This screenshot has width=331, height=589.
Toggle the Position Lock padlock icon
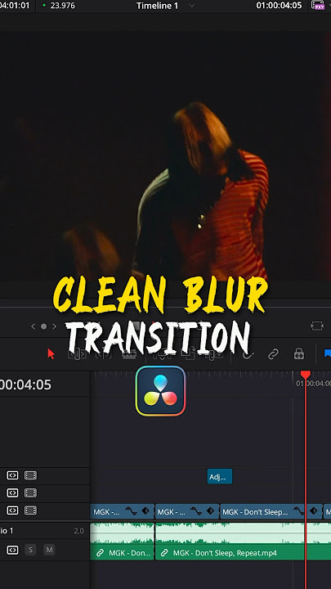(x=299, y=354)
